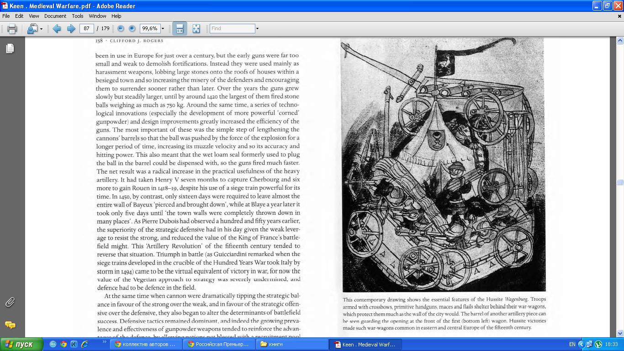Open the Find options dropdown arrow
This screenshot has height=351, width=624.
[257, 28]
